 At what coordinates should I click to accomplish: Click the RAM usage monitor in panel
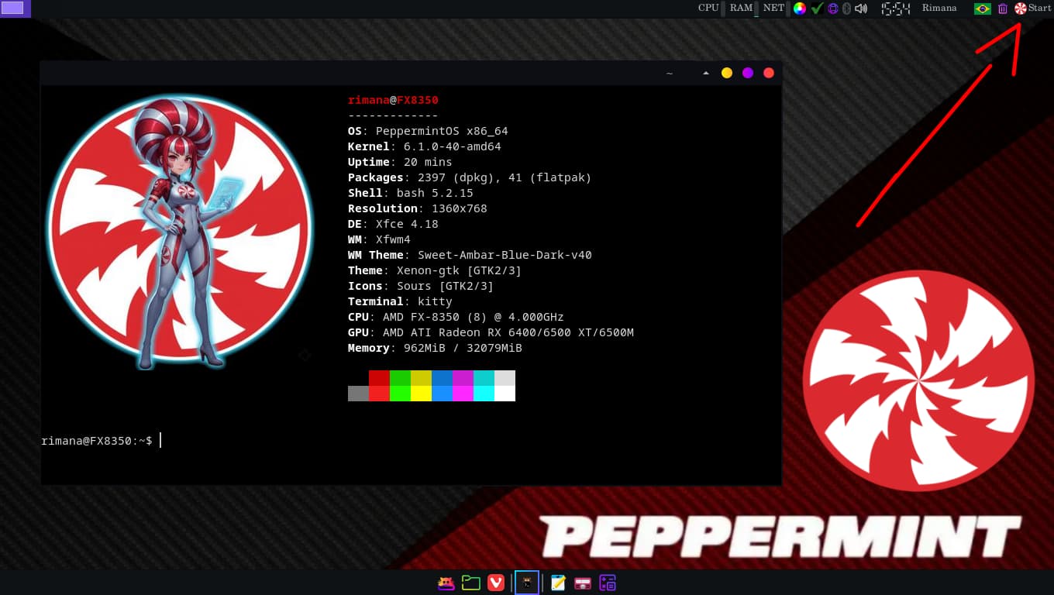pyautogui.click(x=741, y=9)
